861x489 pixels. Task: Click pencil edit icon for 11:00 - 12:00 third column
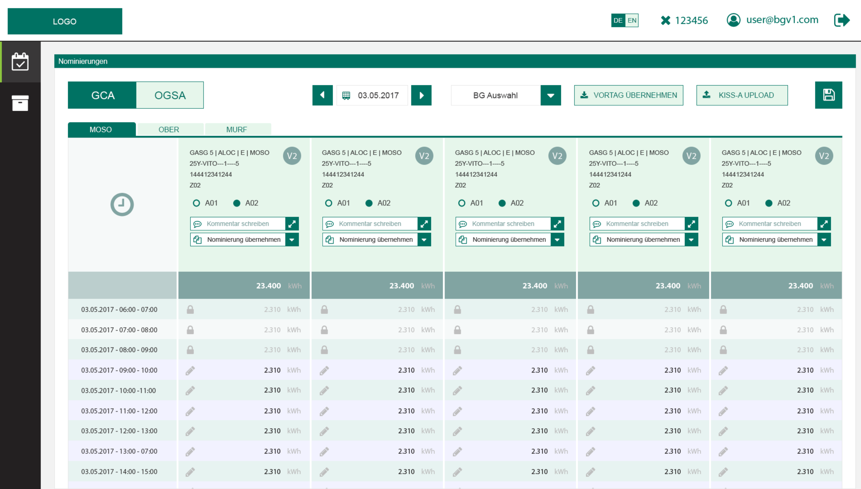(x=458, y=411)
